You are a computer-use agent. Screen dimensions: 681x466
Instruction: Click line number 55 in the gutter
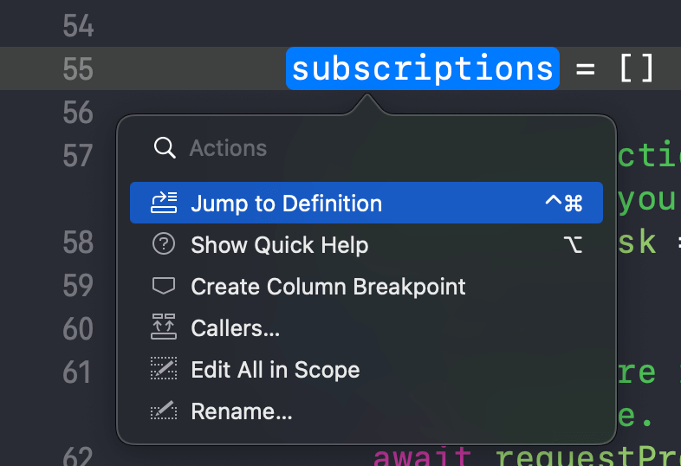point(78,68)
